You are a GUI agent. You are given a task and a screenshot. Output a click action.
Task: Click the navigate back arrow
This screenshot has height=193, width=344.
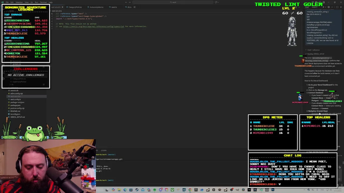[x=126, y=2]
